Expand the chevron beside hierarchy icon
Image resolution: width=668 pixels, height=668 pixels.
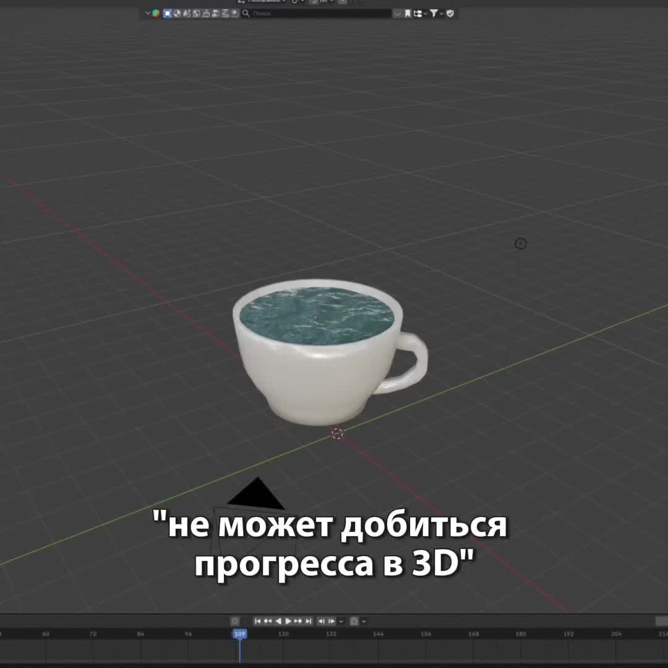pos(425,14)
